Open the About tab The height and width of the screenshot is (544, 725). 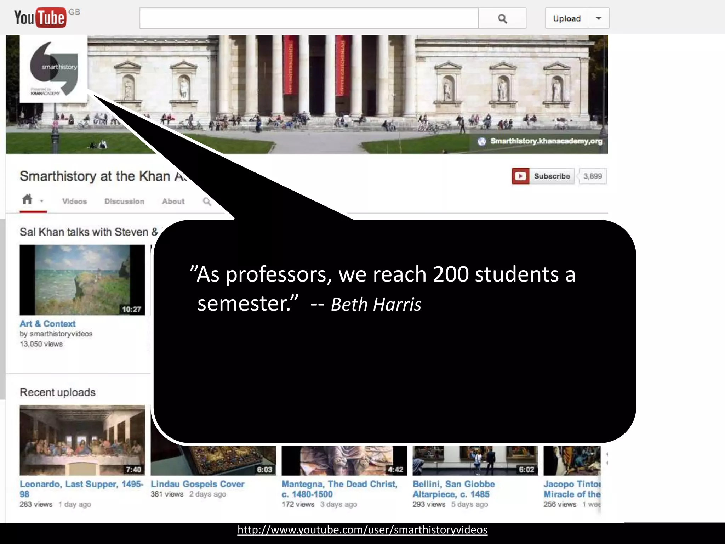coord(173,201)
